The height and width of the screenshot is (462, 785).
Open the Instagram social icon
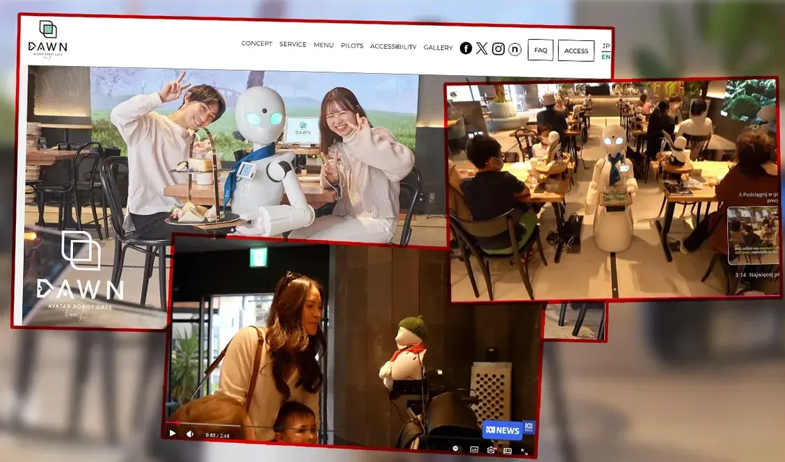tap(498, 49)
